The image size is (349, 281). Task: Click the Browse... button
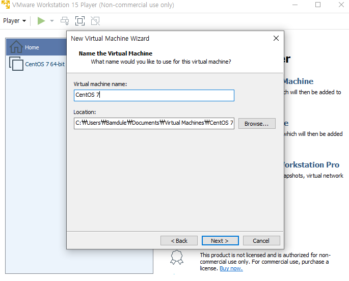[x=257, y=124]
